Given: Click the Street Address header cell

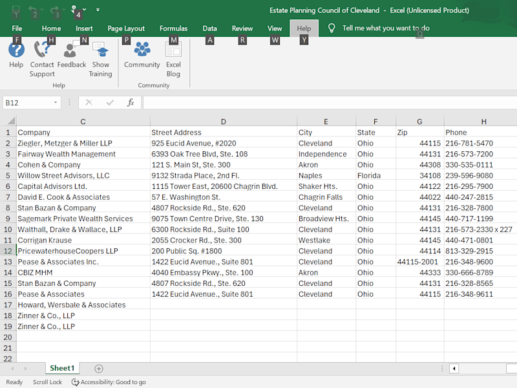Looking at the screenshot, I should pyautogui.click(x=223, y=133).
